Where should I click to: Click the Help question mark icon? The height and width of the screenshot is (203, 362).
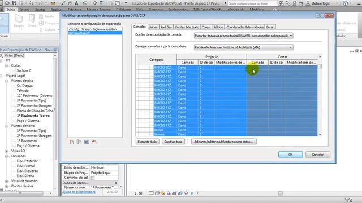346,3
